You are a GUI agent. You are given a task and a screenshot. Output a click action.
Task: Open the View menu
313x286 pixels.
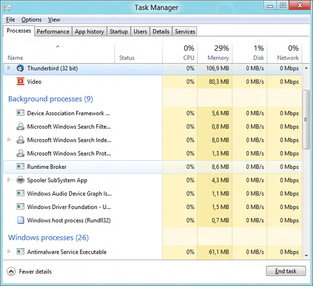coord(54,20)
